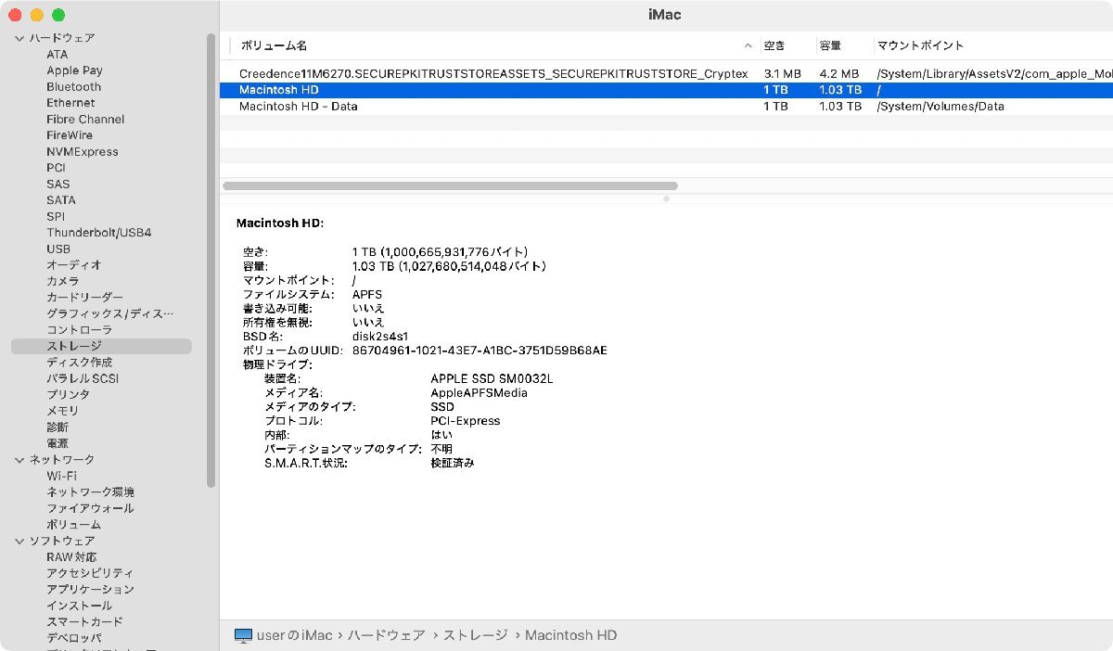The image size is (1113, 651).
Task: View Wi-Fi network information
Action: pos(61,476)
